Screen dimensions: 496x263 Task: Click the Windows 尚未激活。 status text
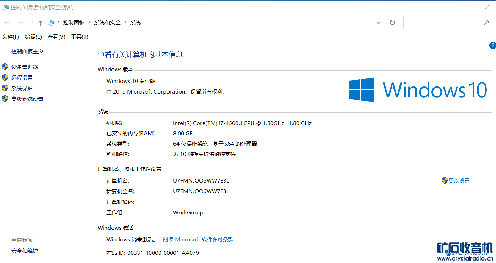tap(132, 240)
